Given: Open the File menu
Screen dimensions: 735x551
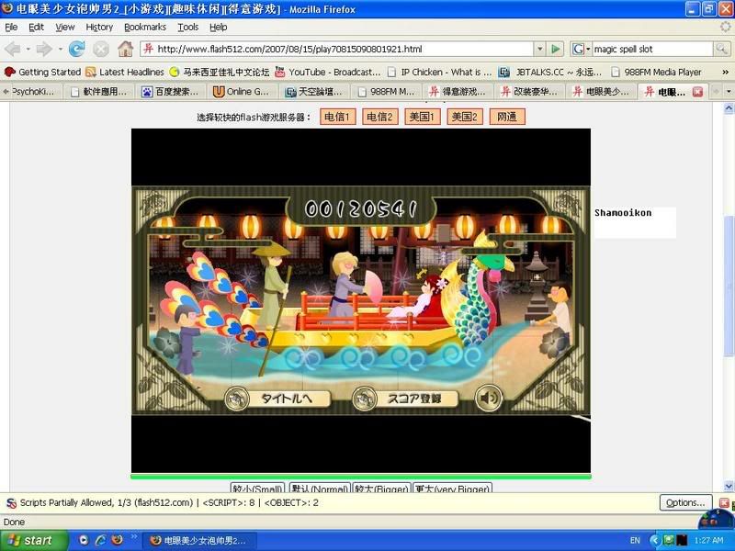Looking at the screenshot, I should point(11,28).
